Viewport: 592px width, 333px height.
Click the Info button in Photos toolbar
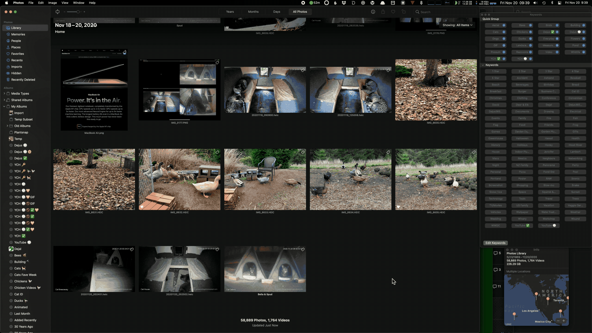click(373, 12)
